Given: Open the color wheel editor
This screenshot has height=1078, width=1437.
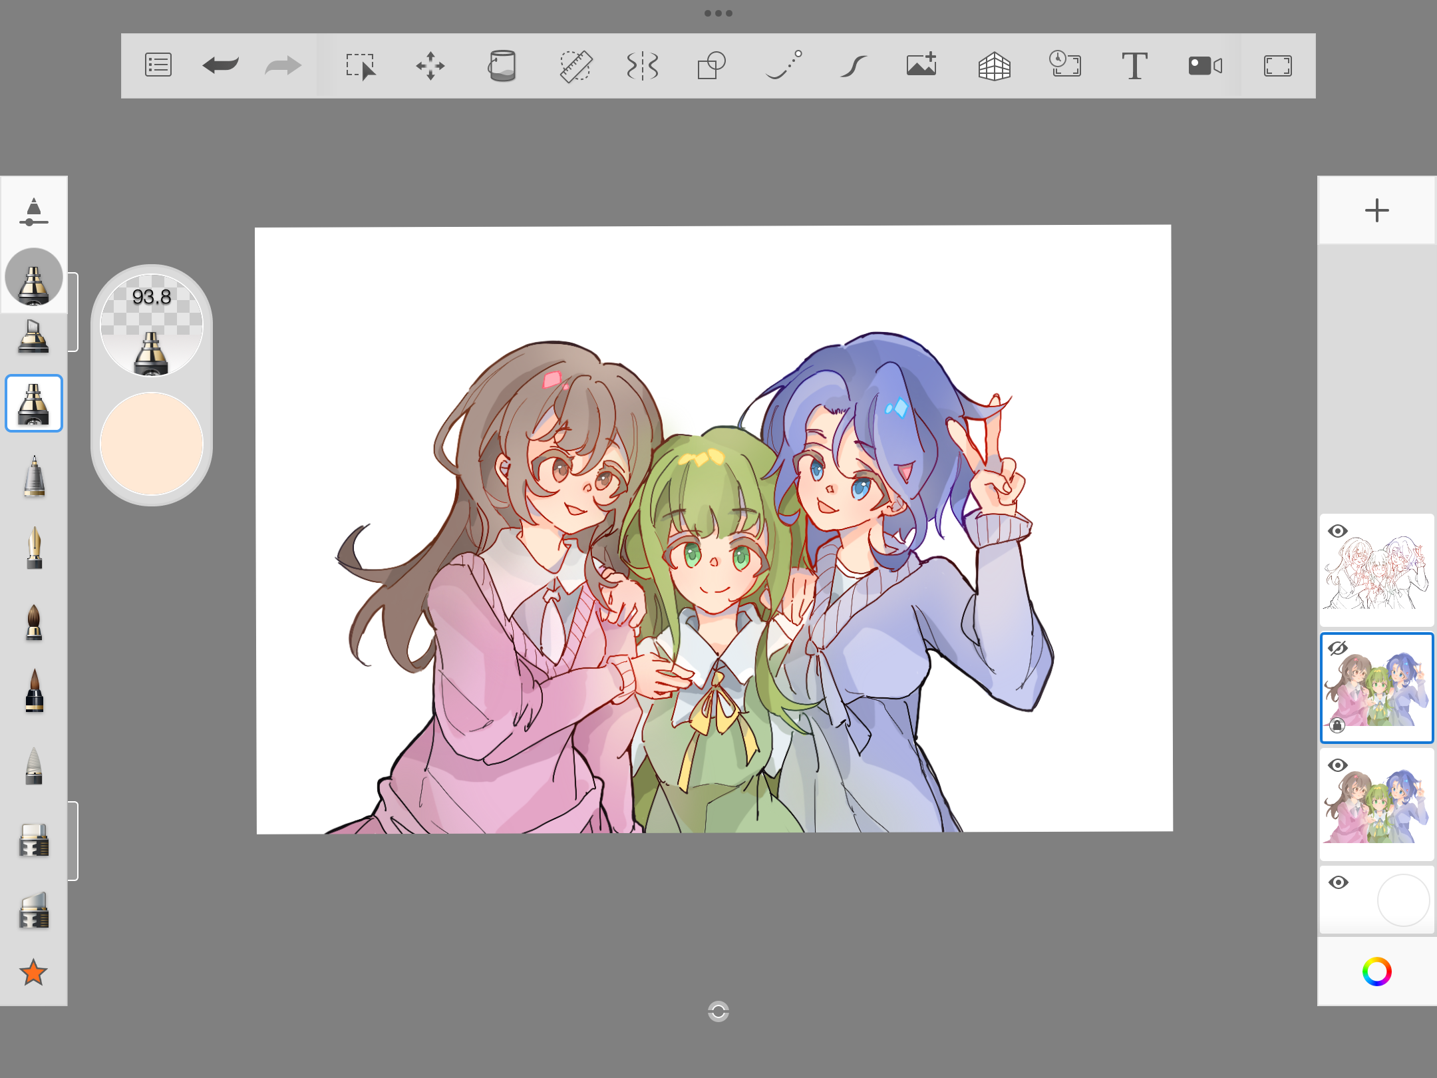Looking at the screenshot, I should point(1376,972).
